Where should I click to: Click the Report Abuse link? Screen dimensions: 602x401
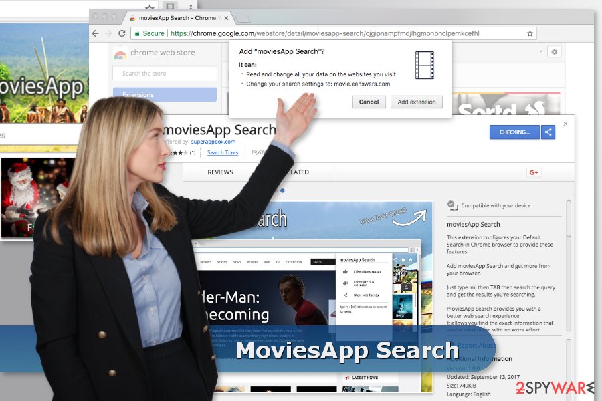tap(476, 346)
